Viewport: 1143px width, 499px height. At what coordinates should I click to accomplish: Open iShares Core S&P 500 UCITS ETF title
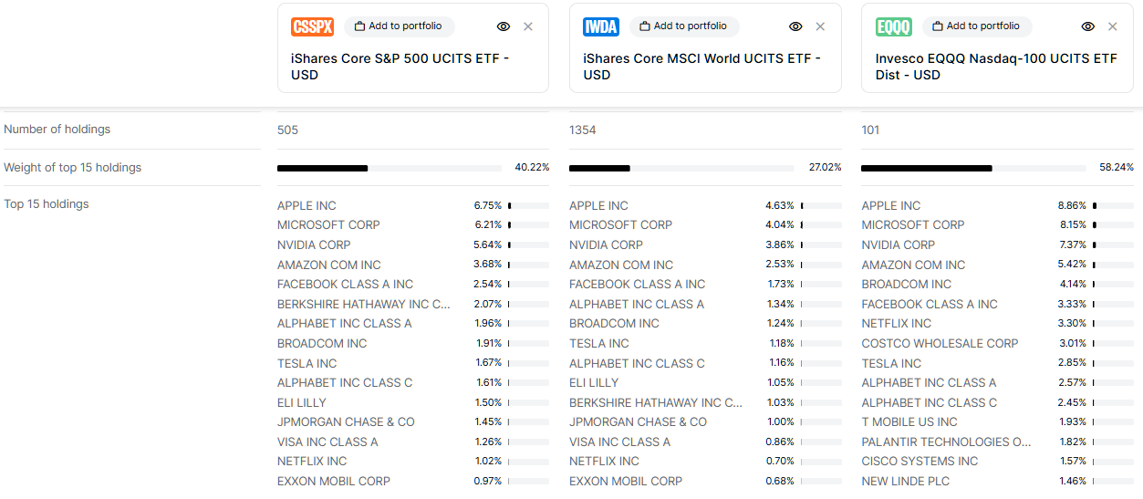coord(400,67)
